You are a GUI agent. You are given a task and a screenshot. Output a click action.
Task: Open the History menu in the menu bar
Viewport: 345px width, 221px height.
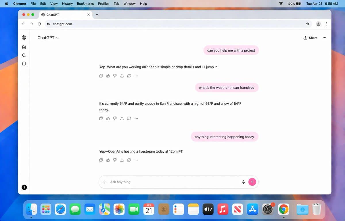67,3
